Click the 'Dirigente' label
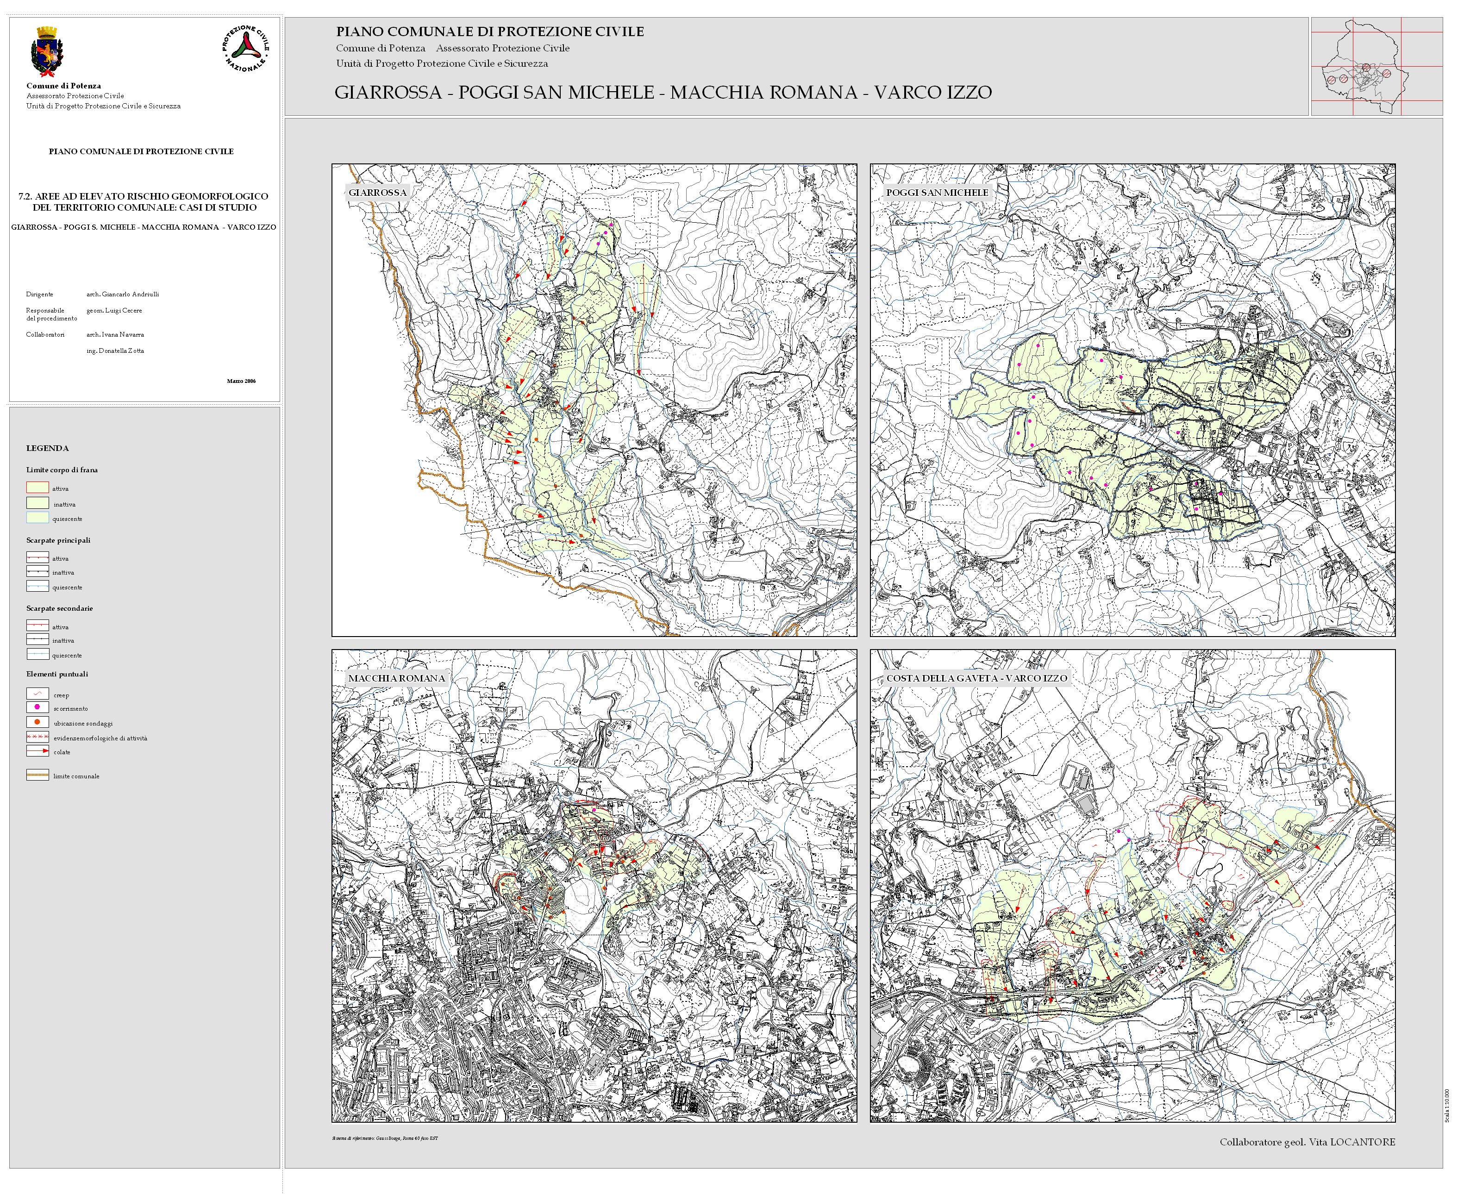The height and width of the screenshot is (1194, 1470). (39, 294)
